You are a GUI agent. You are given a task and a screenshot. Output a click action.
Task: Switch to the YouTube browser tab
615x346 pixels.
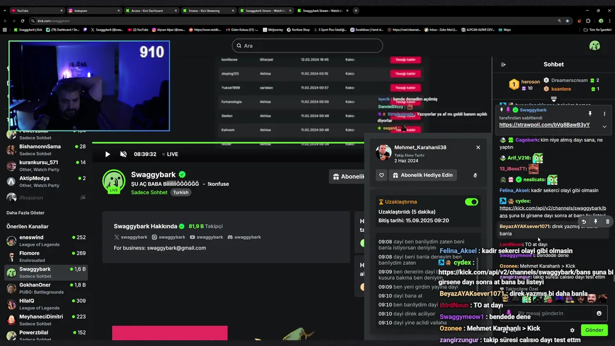(37, 11)
